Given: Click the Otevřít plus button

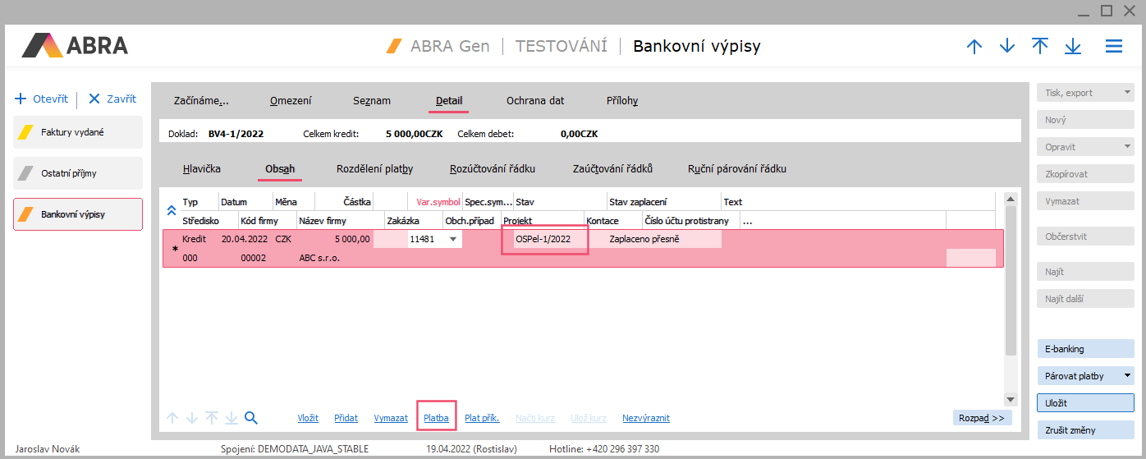Looking at the screenshot, I should pos(41,99).
